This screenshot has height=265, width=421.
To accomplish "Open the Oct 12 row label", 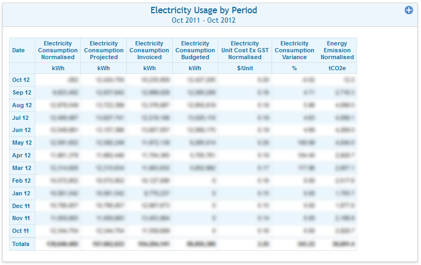I will (x=22, y=80).
